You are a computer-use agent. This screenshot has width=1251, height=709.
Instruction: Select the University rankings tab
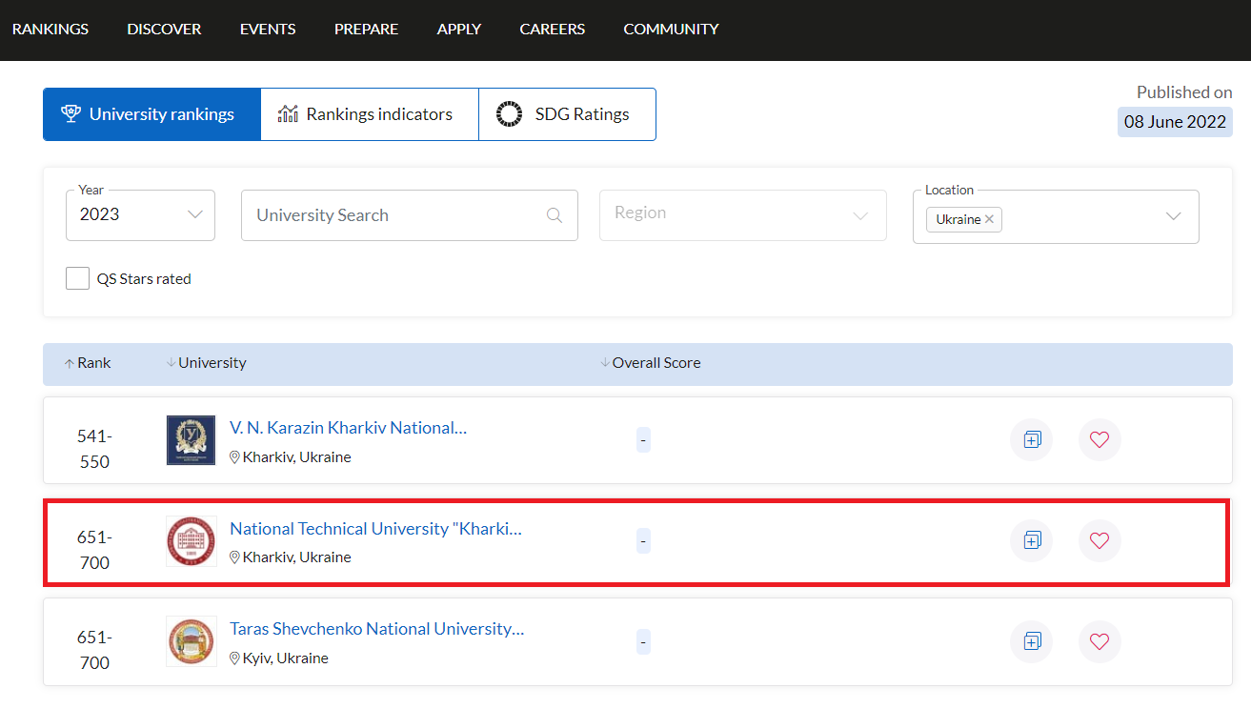151,114
